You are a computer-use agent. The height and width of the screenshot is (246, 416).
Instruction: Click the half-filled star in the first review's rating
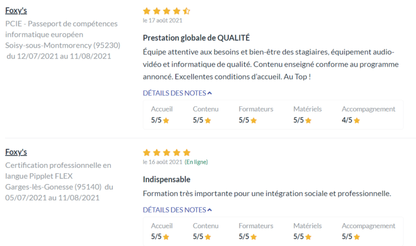tap(186, 11)
